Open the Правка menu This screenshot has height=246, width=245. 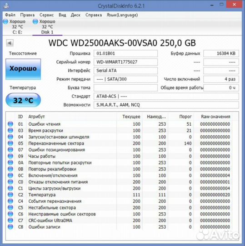point(27,15)
